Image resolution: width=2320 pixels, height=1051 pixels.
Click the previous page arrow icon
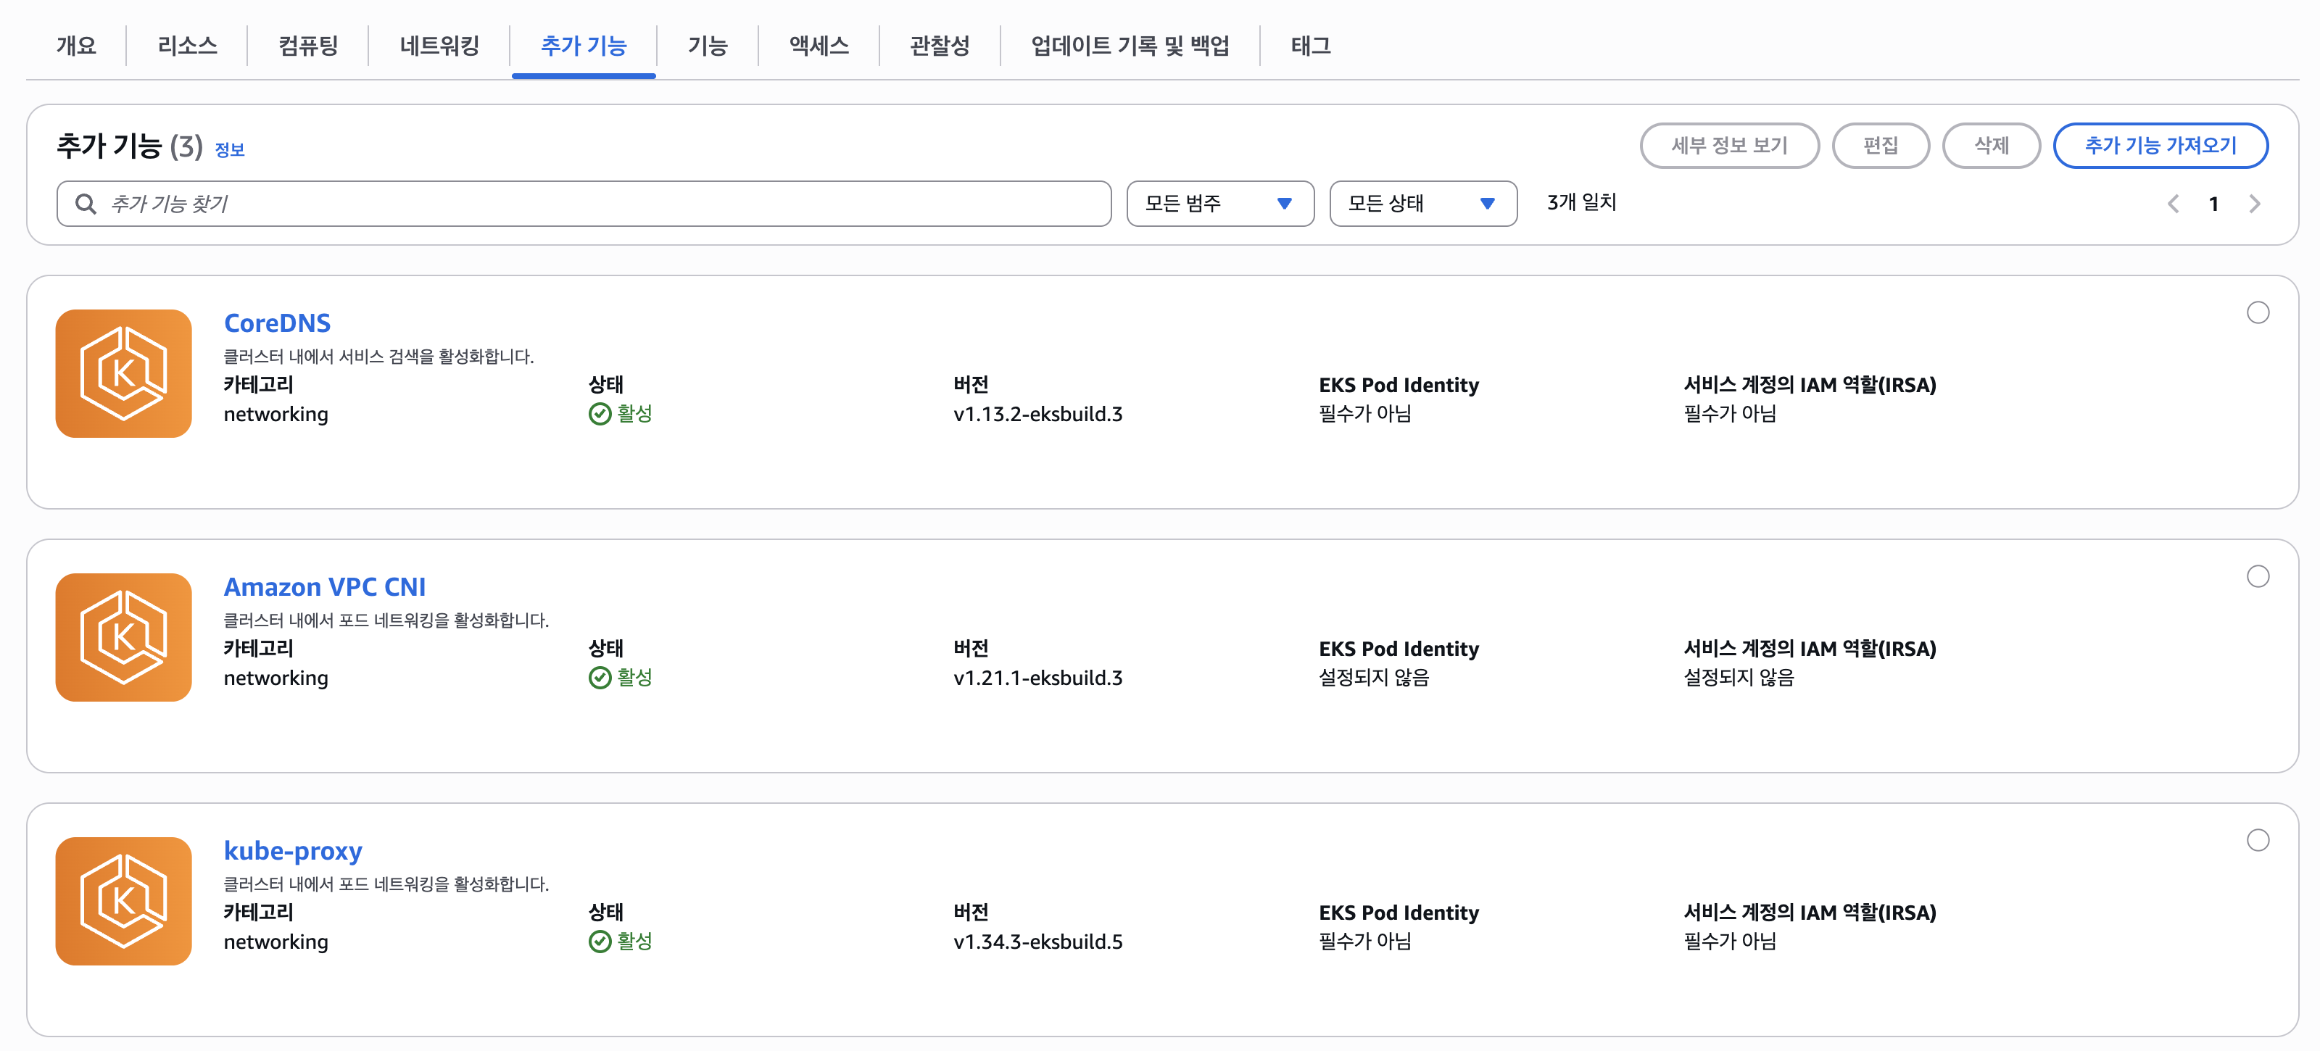click(x=2174, y=204)
